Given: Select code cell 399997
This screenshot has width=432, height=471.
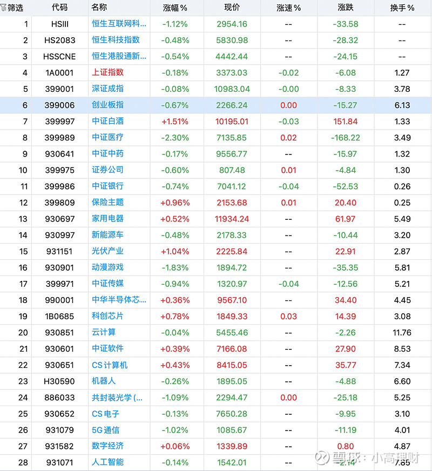Looking at the screenshot, I should pos(59,122).
